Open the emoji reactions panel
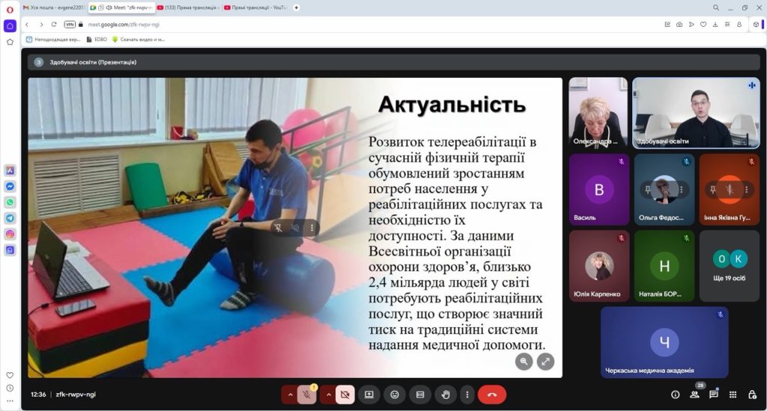The image size is (767, 411). point(395,395)
